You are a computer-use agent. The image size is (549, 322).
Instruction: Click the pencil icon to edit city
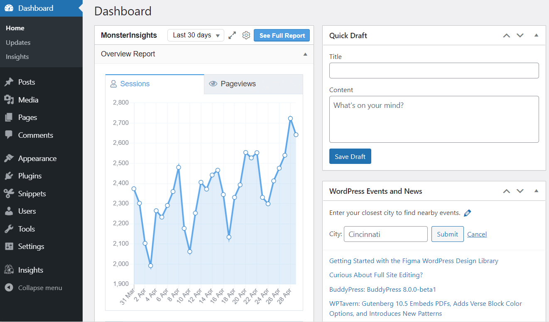[467, 212]
